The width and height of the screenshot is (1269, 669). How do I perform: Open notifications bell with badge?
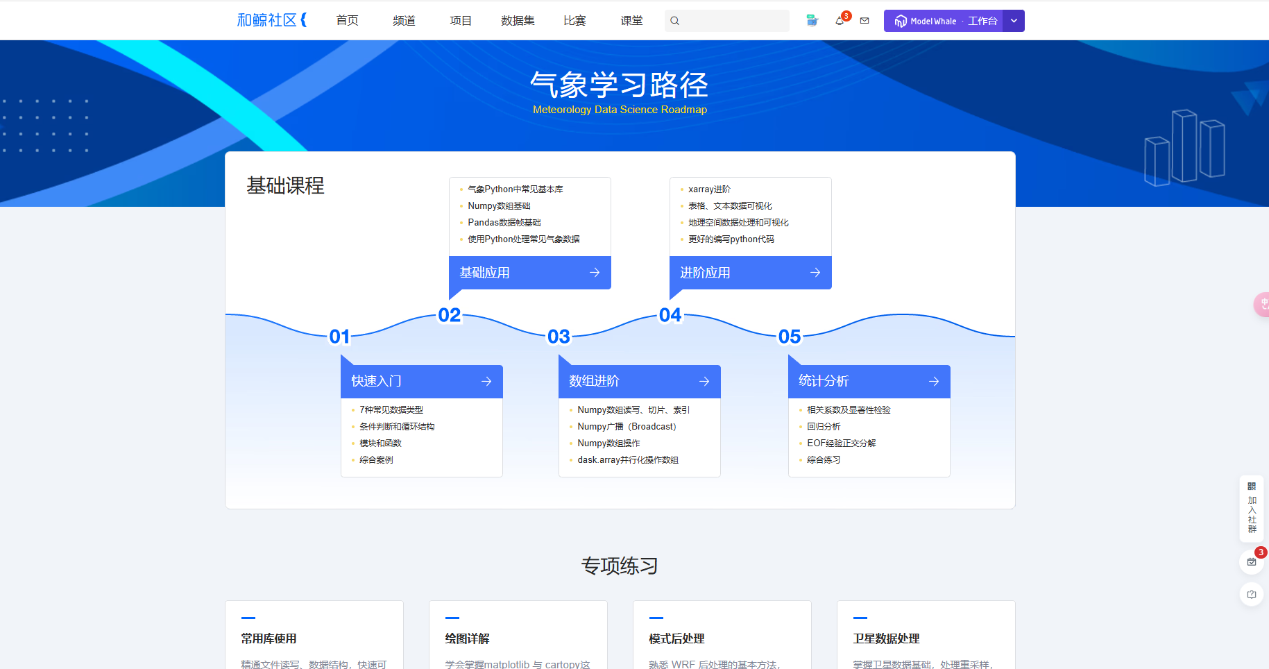(840, 21)
